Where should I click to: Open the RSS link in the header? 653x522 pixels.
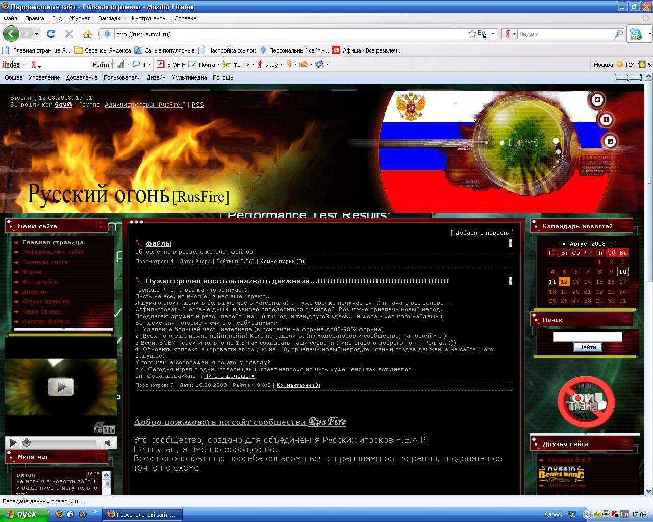(x=197, y=105)
